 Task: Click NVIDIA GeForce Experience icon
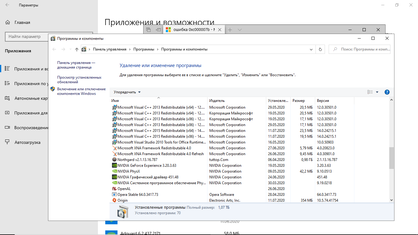coord(114,166)
